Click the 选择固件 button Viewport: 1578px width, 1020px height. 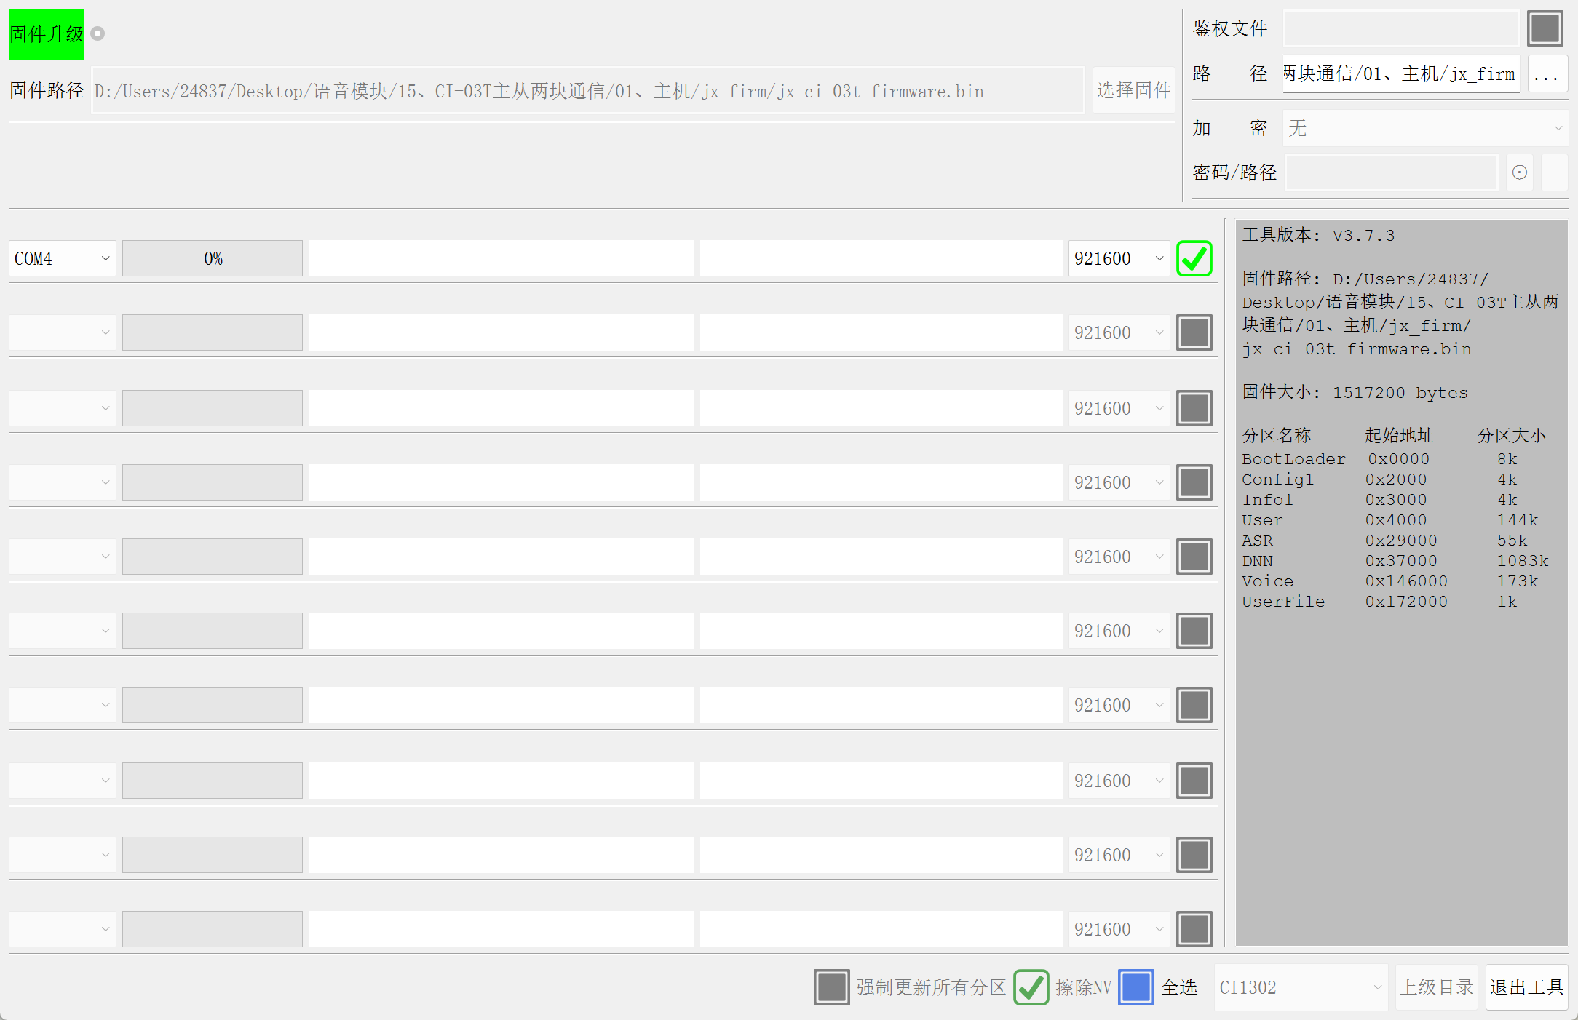(1133, 90)
